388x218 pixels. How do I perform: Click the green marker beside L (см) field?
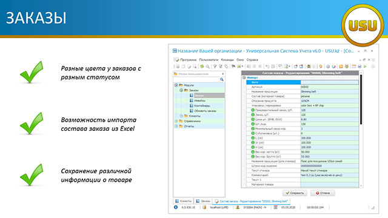tap(253, 138)
